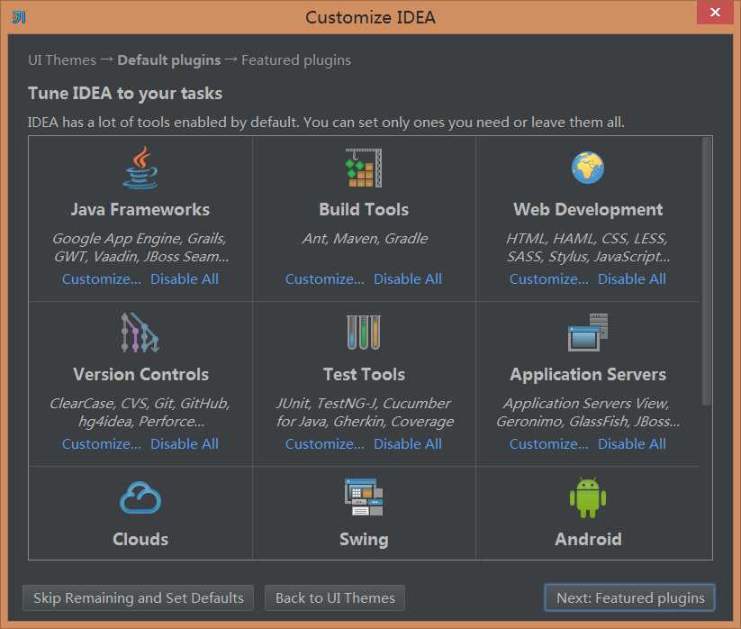Disable all Java Frameworks plugins
This screenshot has width=741, height=629.
[x=185, y=279]
